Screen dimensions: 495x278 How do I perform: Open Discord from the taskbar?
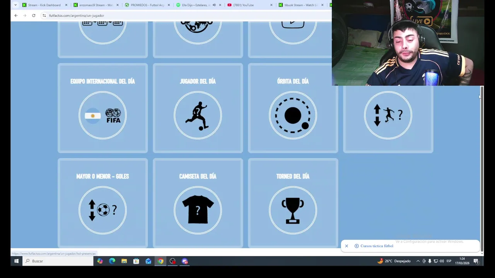(185, 261)
